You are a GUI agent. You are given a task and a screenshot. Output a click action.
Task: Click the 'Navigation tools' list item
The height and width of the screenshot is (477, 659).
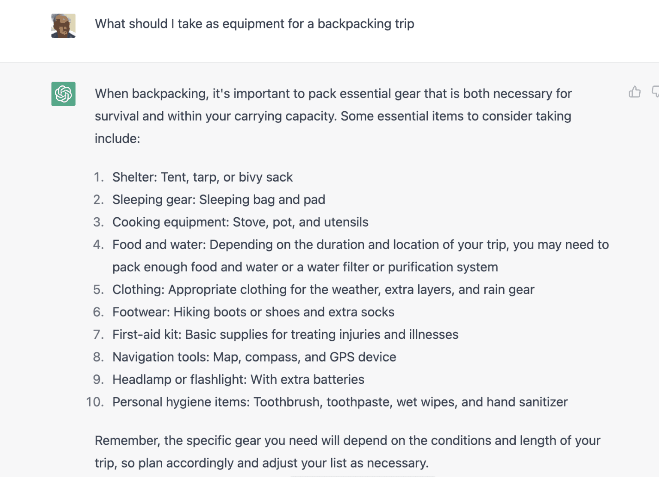pyautogui.click(x=254, y=357)
